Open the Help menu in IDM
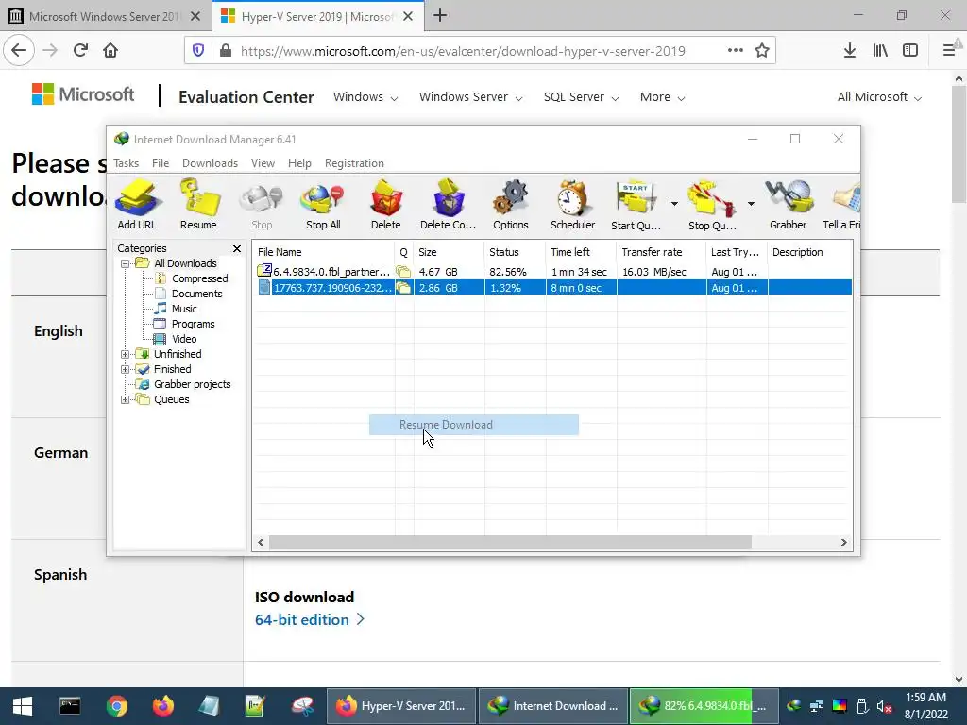The image size is (967, 725). point(299,163)
